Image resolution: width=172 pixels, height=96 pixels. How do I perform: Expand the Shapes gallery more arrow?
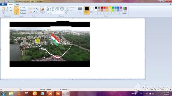66,13
